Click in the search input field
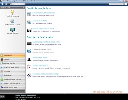Image resolution: width=128 pixels, height=100 pixels. click(116, 4)
